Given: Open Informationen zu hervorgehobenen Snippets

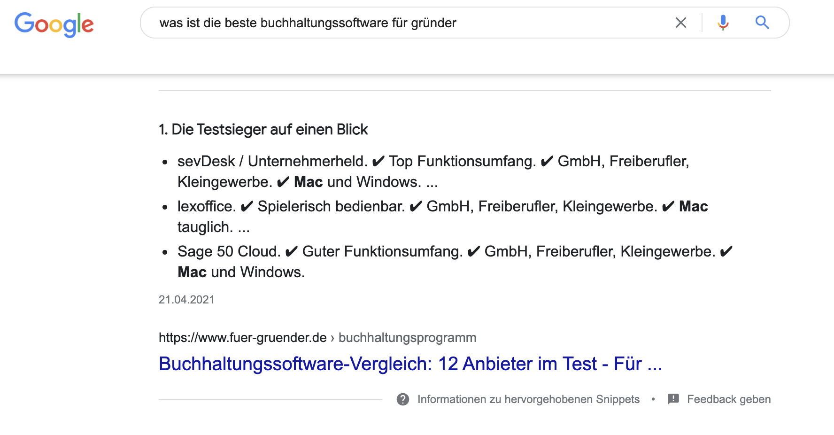Looking at the screenshot, I should [x=528, y=399].
